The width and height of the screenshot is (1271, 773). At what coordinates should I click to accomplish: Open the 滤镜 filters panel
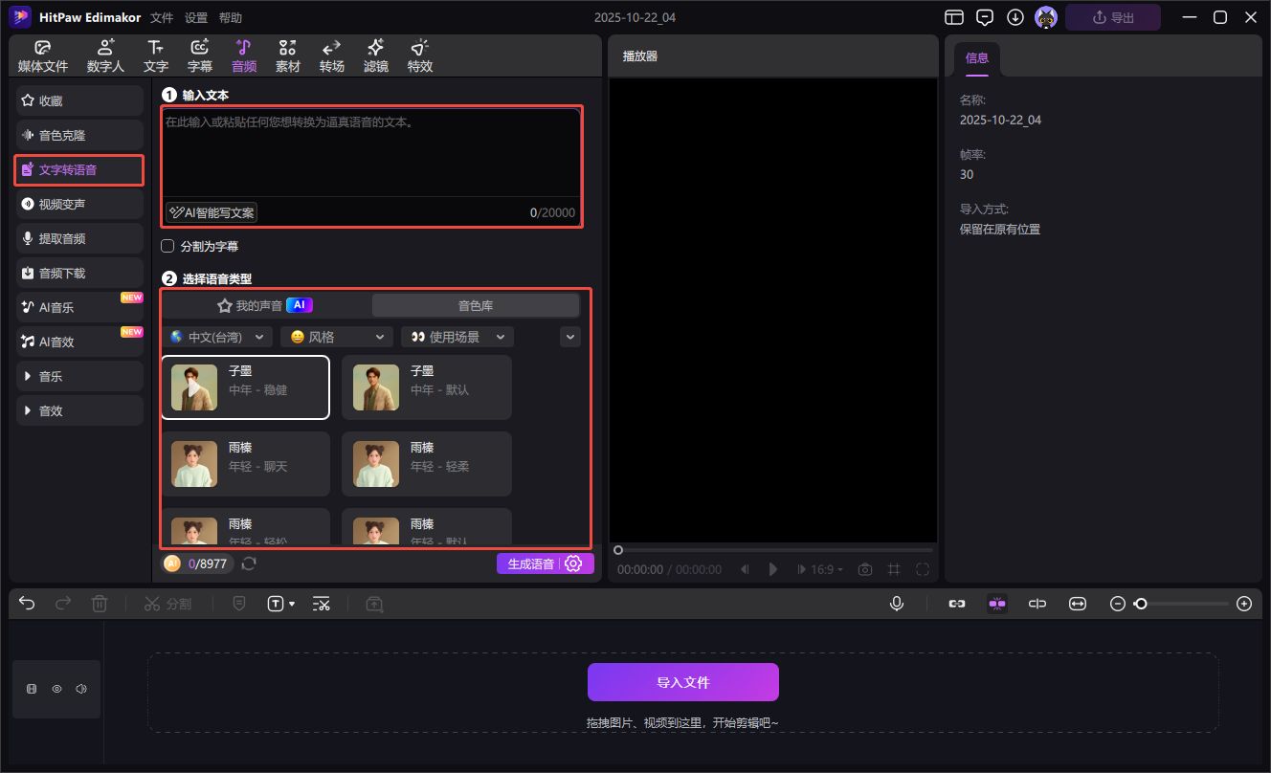pos(376,56)
